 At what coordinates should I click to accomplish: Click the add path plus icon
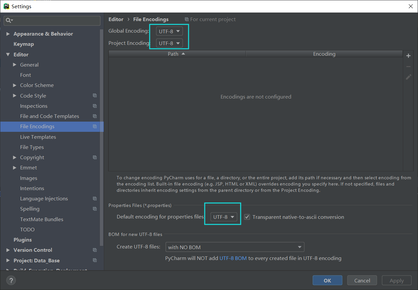pos(408,56)
